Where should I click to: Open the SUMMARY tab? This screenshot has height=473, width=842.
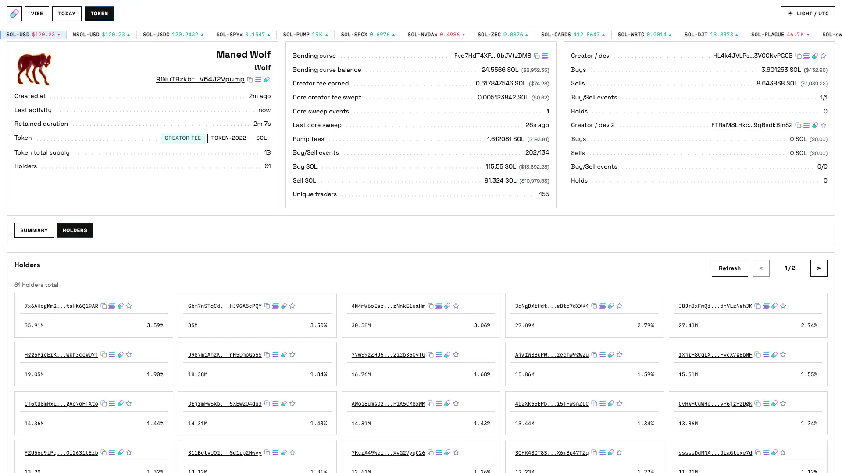[x=34, y=230]
